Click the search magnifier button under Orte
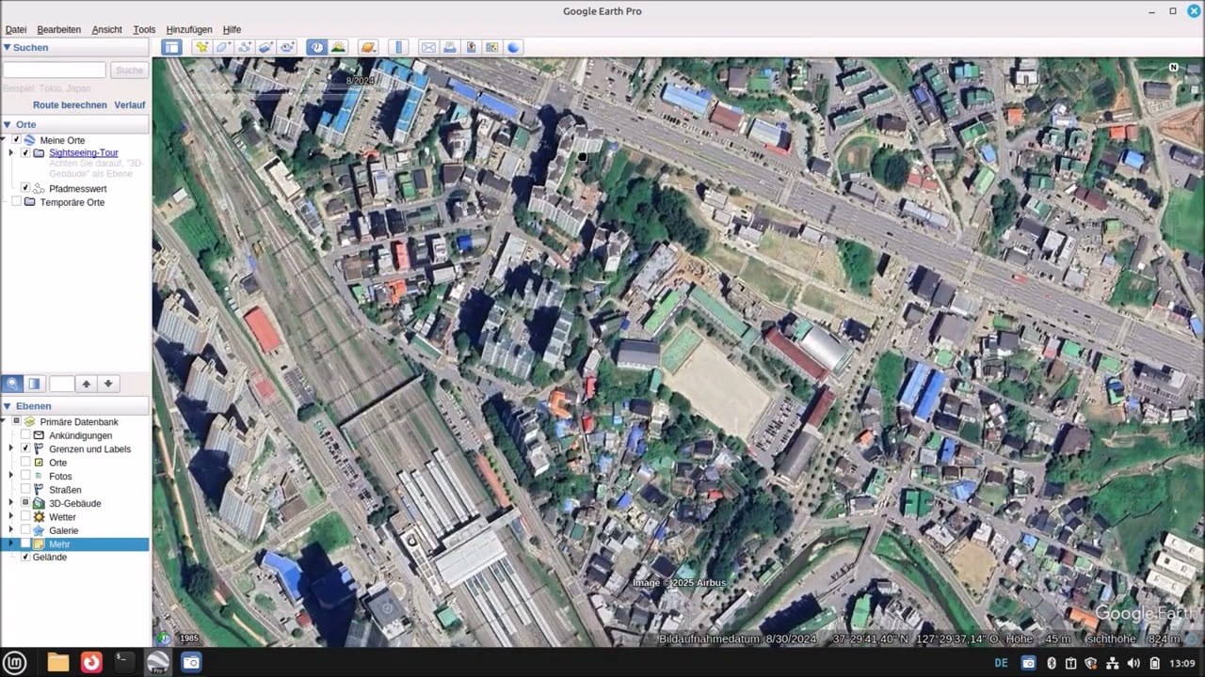 pyautogui.click(x=12, y=384)
